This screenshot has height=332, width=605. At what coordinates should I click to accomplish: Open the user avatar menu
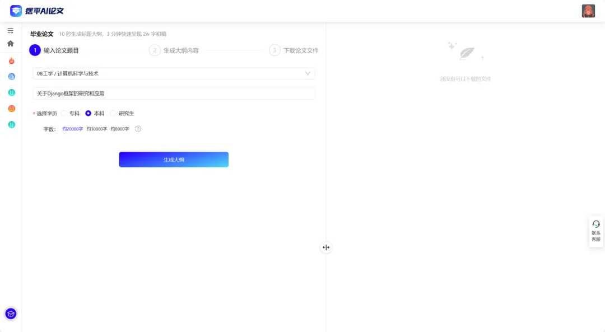pyautogui.click(x=588, y=11)
